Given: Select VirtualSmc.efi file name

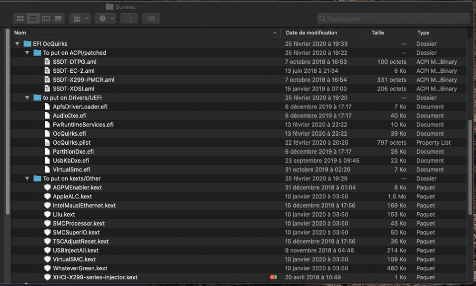Looking at the screenshot, I should (71, 169).
